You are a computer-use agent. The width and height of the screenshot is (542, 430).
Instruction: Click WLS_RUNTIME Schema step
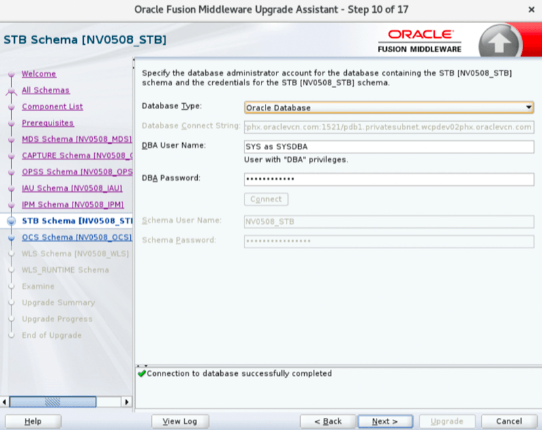tap(65, 270)
